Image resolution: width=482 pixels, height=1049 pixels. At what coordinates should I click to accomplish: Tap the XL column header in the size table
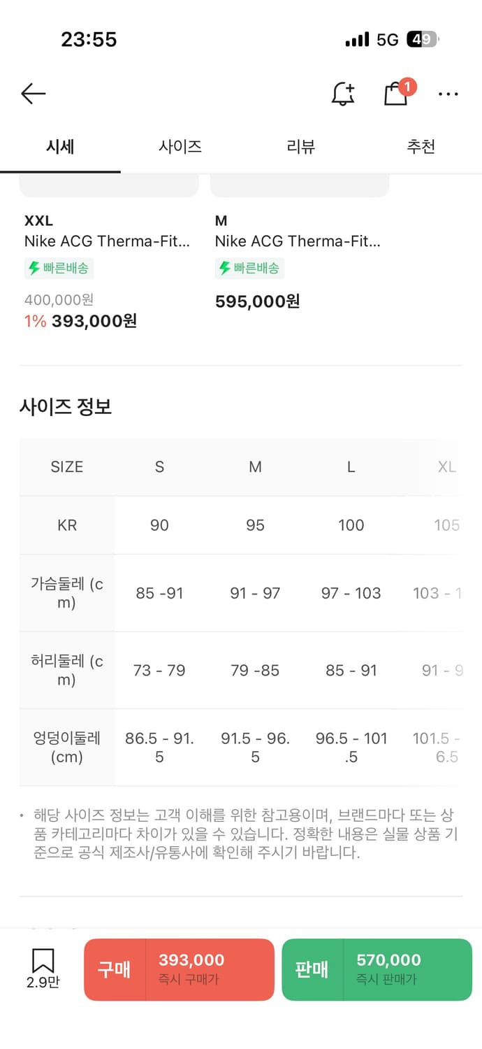[x=446, y=467]
